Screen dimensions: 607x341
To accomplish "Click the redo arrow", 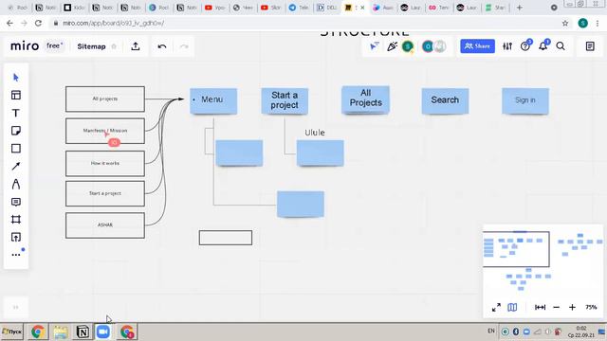I will coord(183,46).
